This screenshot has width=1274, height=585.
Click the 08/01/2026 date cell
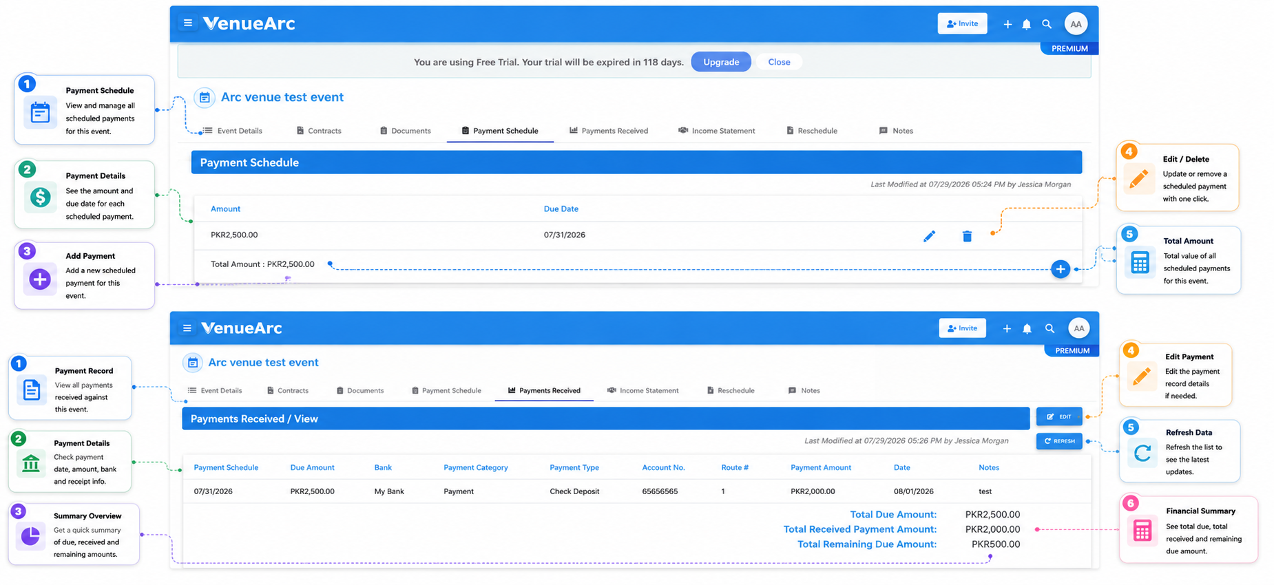914,491
